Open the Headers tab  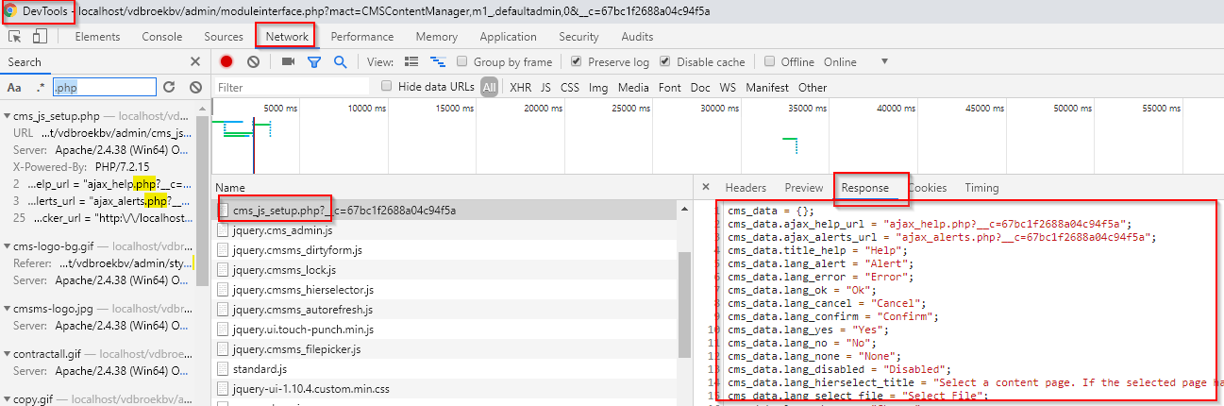pyautogui.click(x=746, y=188)
